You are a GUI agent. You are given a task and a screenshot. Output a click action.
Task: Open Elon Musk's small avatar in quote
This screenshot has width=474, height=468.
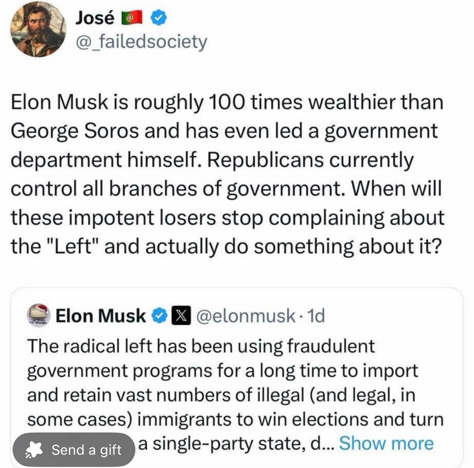[x=38, y=315]
